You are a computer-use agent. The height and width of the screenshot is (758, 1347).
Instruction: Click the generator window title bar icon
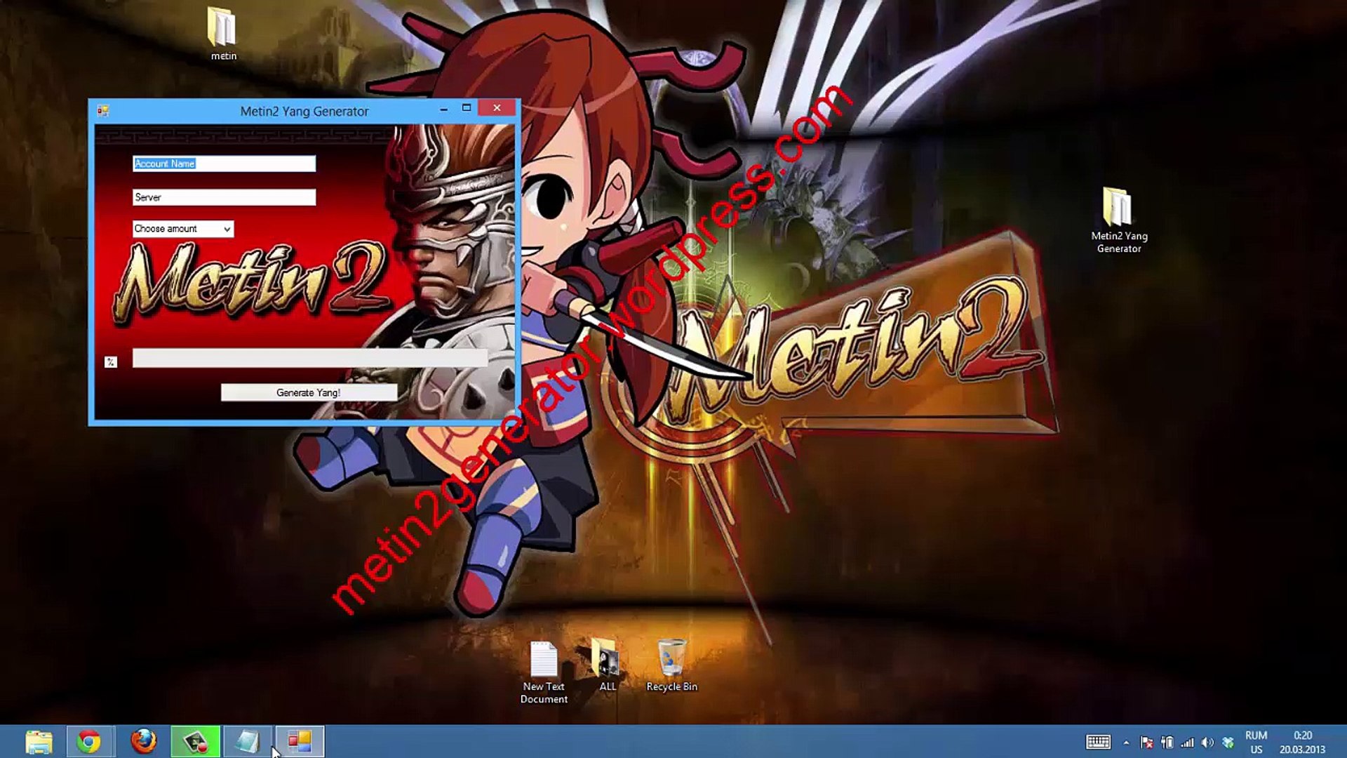[103, 111]
